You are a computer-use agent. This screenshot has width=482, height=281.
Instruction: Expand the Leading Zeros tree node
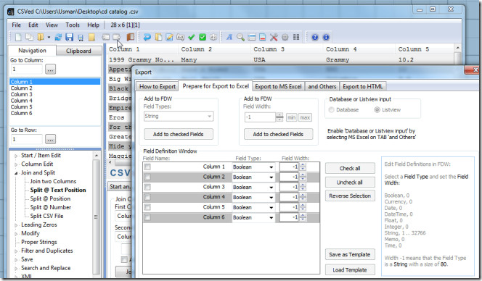16,225
